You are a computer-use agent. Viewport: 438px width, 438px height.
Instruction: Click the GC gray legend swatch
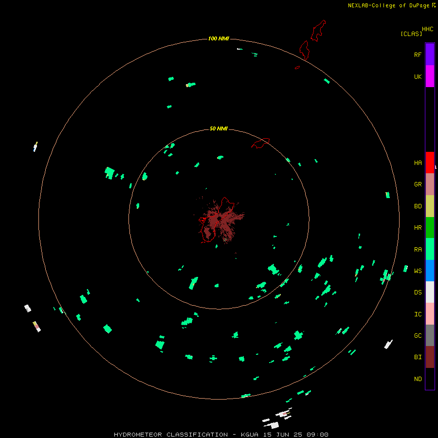click(430, 335)
